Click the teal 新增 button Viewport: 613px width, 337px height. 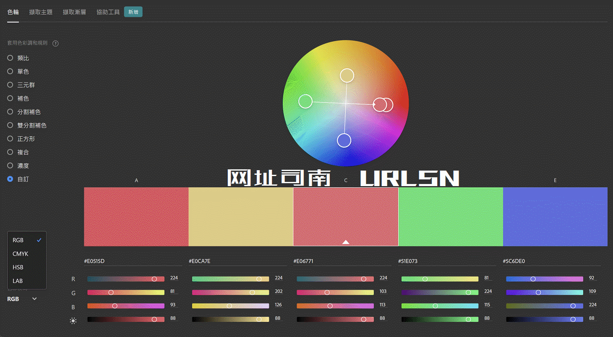pos(133,12)
